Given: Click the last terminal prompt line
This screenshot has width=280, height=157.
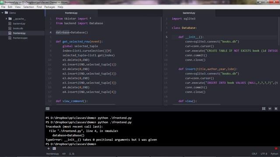Looking at the screenshot, I should [x=71, y=144].
